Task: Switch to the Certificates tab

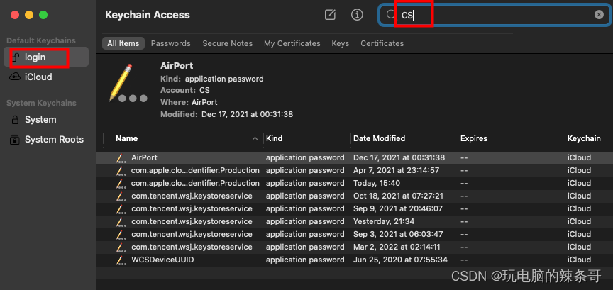Action: [382, 43]
